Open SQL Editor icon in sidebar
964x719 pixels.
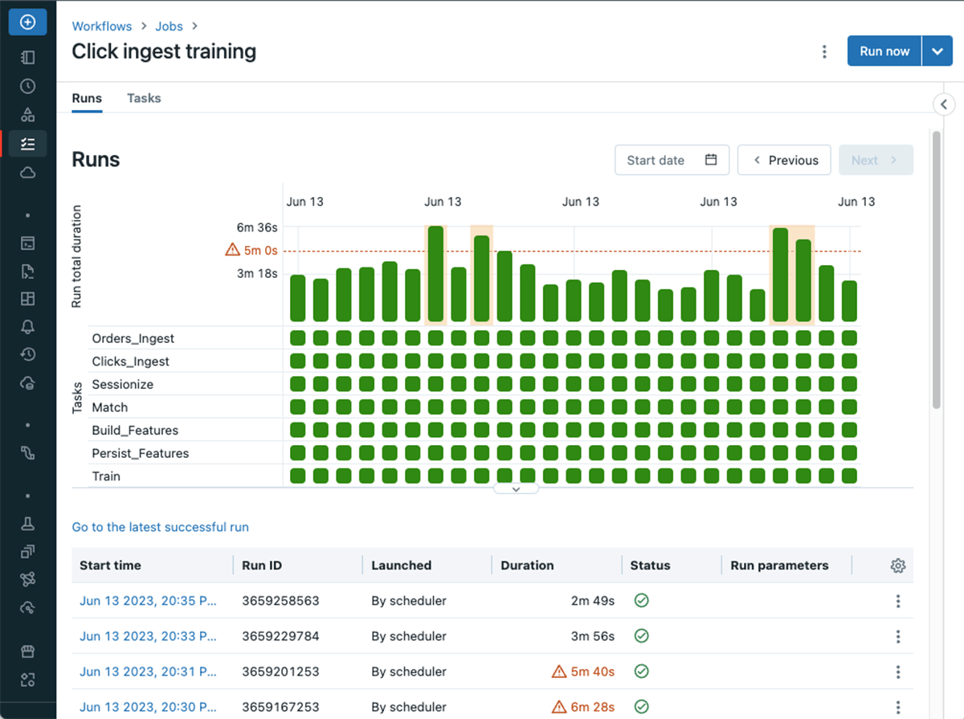[x=27, y=243]
